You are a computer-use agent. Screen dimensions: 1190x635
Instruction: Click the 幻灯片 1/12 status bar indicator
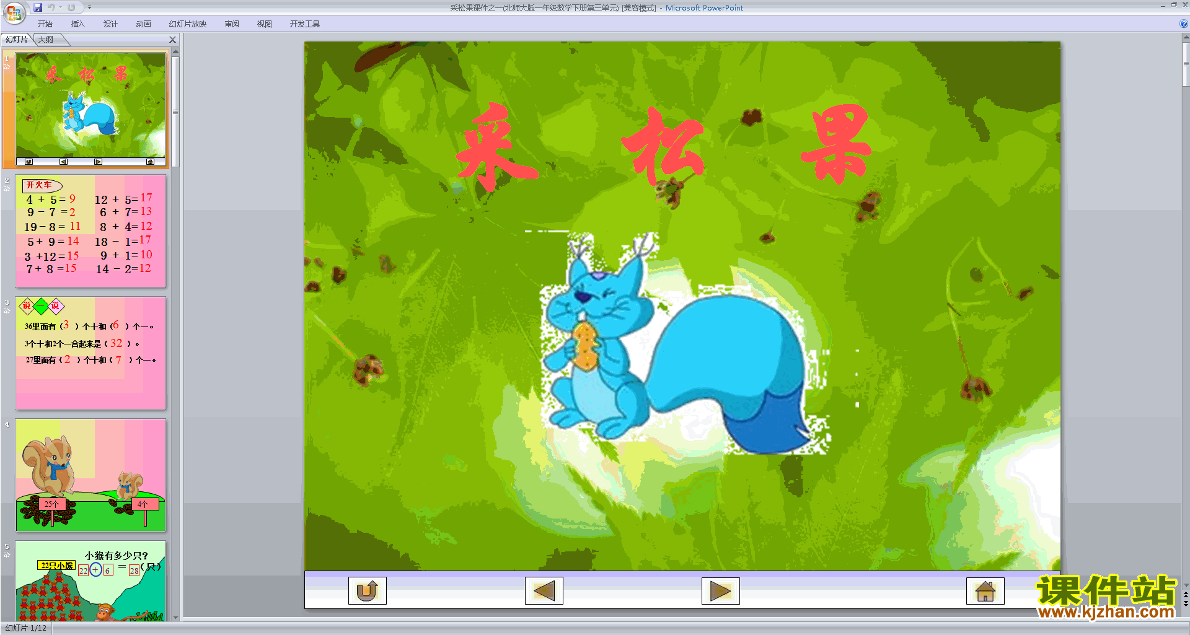[x=25, y=628]
